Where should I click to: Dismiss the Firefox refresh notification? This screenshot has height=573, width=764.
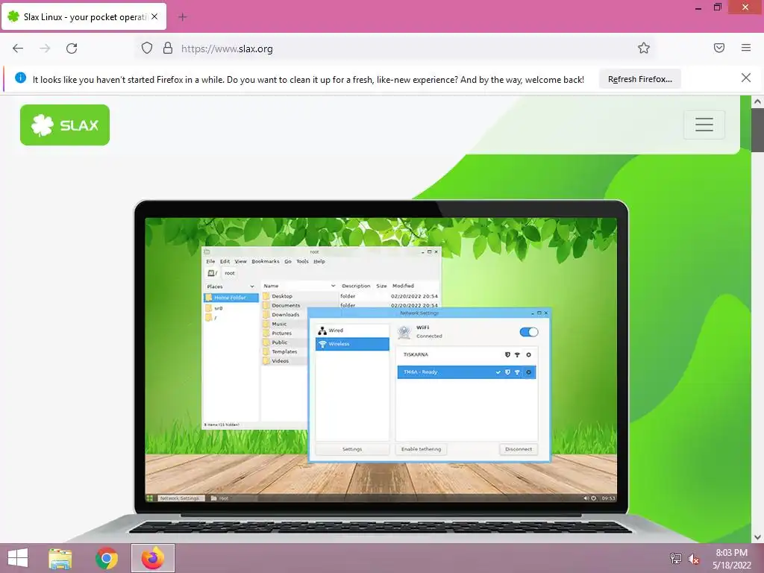(x=745, y=78)
